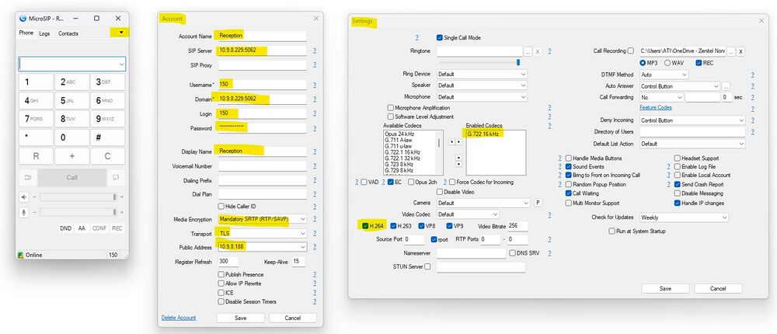Click the video call camera icon
Image resolution: width=777 pixels, height=334 pixels.
point(28,177)
